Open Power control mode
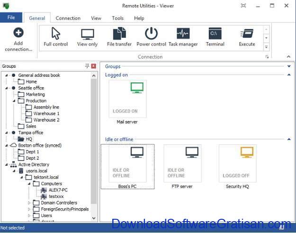Image resolution: width=296 pixels, height=233 pixels. point(151,37)
